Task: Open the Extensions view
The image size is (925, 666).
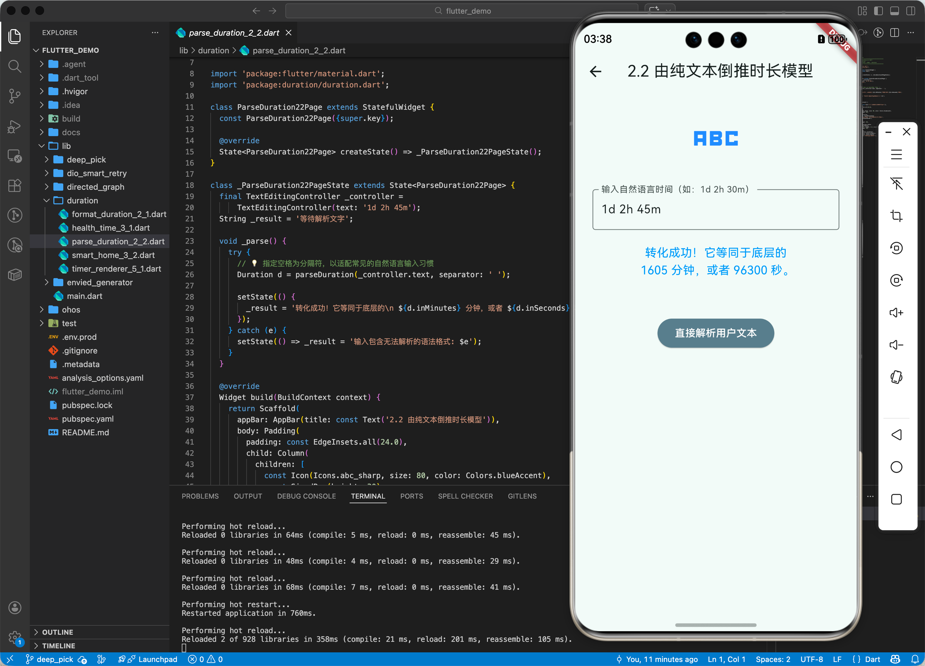Action: tap(15, 185)
